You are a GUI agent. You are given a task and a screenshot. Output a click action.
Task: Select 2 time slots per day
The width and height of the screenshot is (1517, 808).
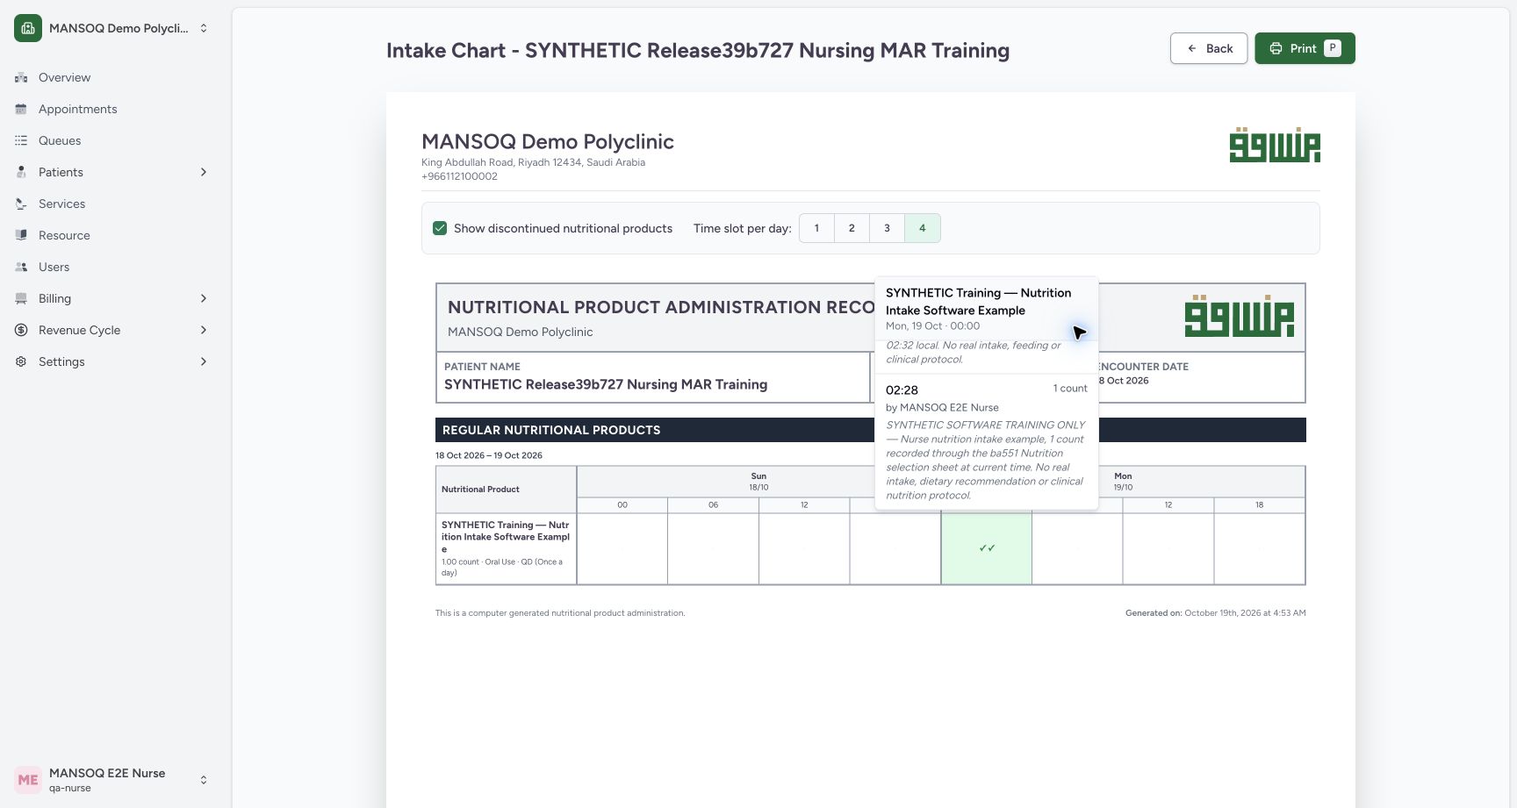point(852,228)
